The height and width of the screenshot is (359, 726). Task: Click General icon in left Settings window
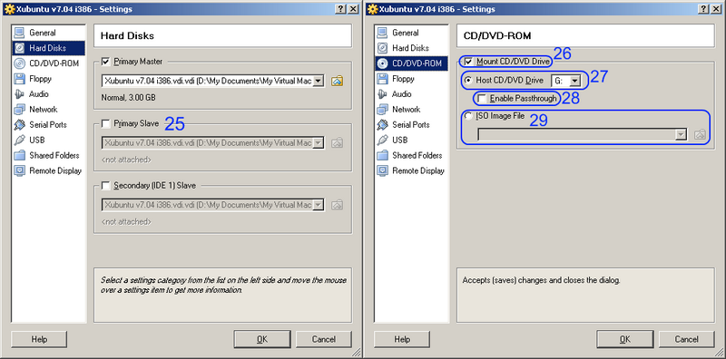tap(19, 33)
